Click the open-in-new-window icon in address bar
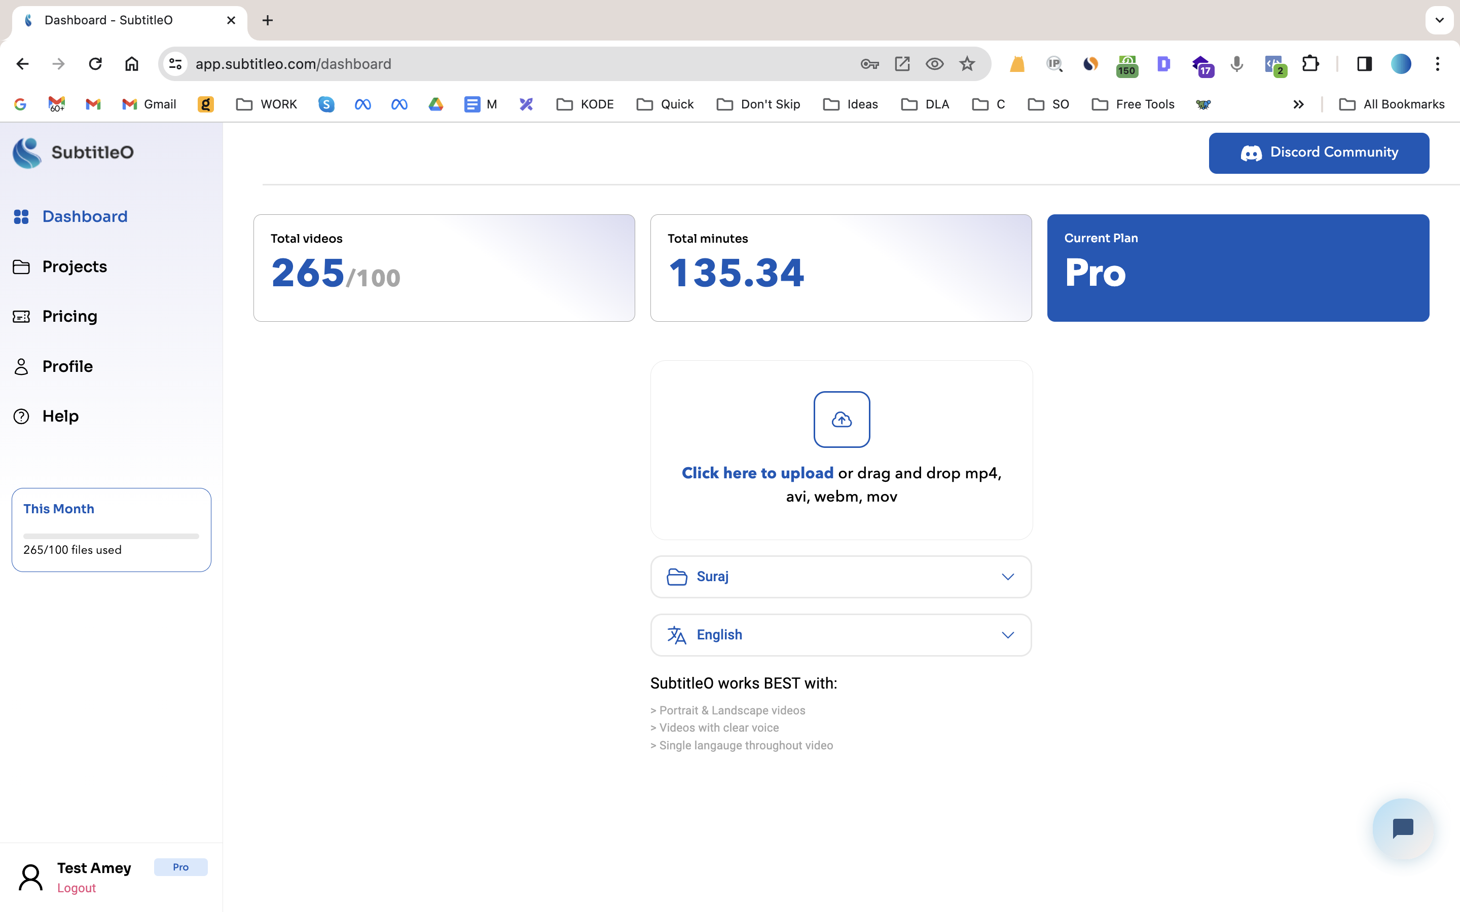Screen dimensions: 1460x912 click(902, 64)
